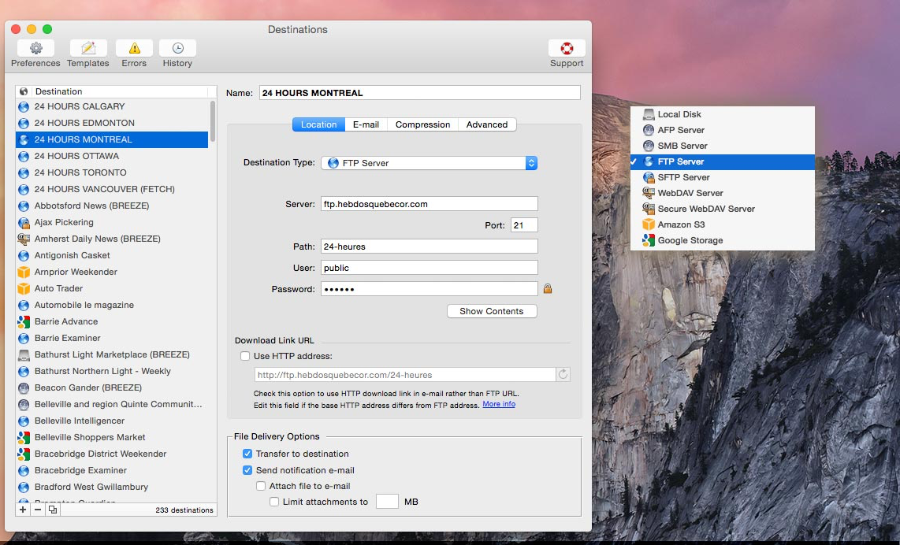Click the remove destination minus button
This screenshot has width=900, height=545.
[37, 510]
